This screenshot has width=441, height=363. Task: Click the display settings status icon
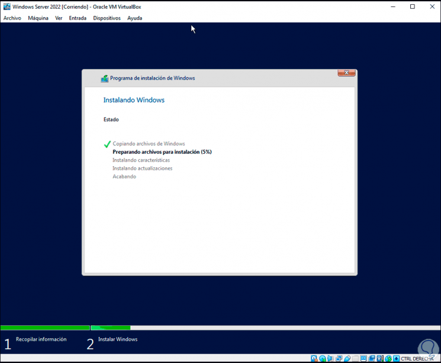coord(363,358)
